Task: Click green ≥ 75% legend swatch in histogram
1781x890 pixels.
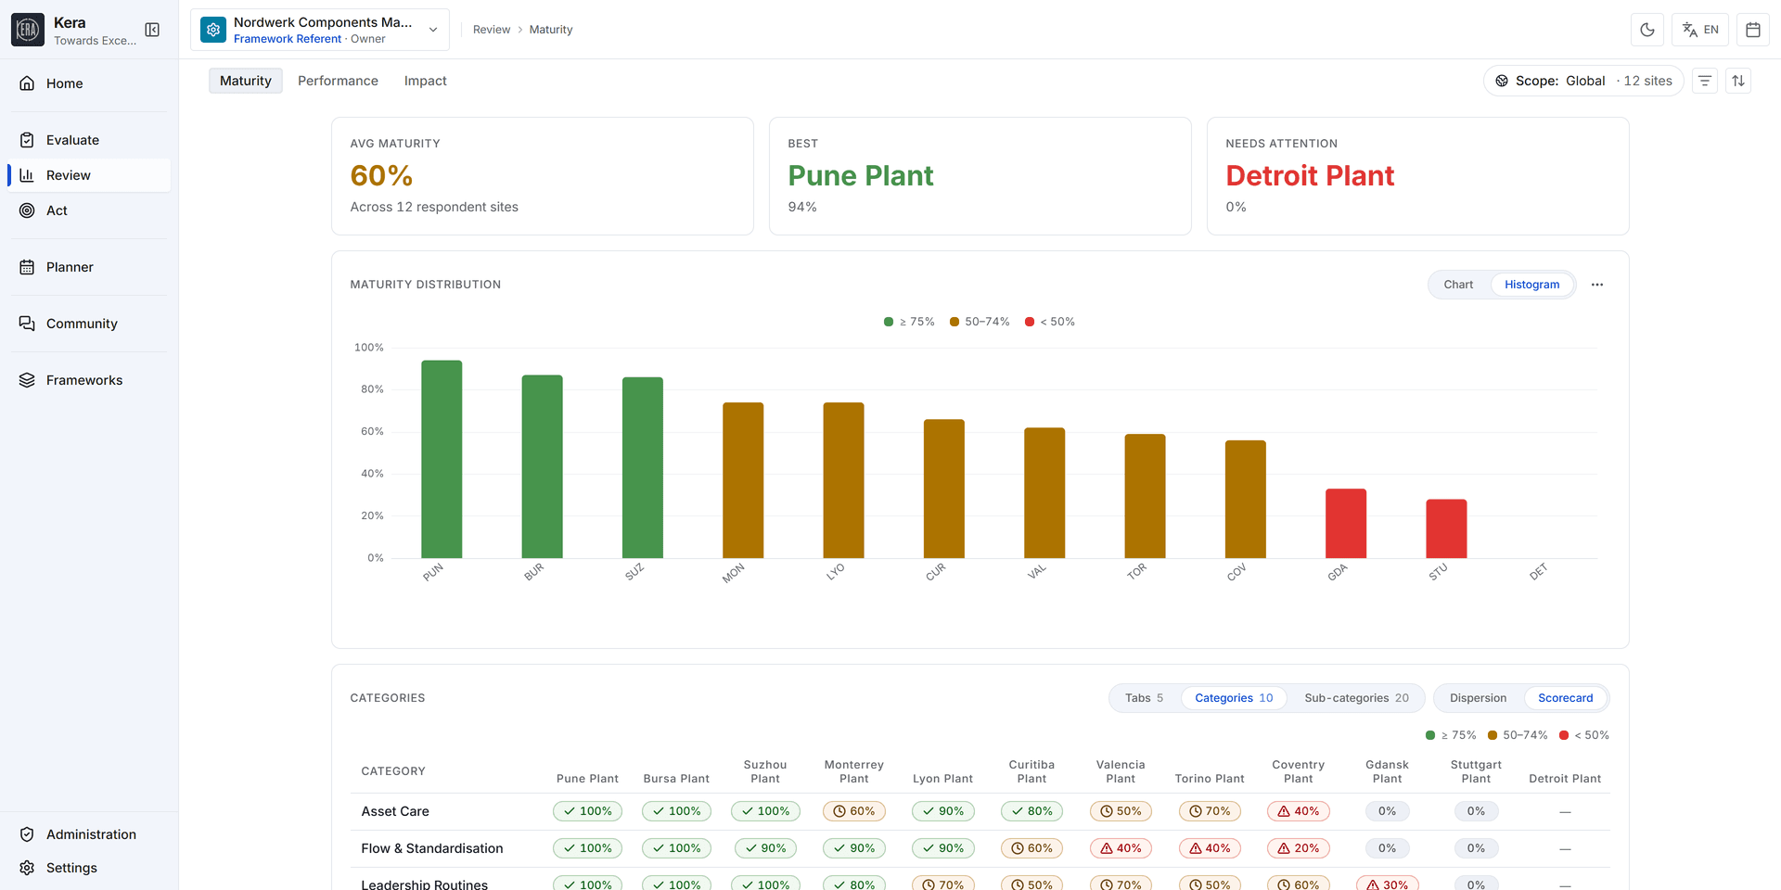Action: [x=889, y=322]
